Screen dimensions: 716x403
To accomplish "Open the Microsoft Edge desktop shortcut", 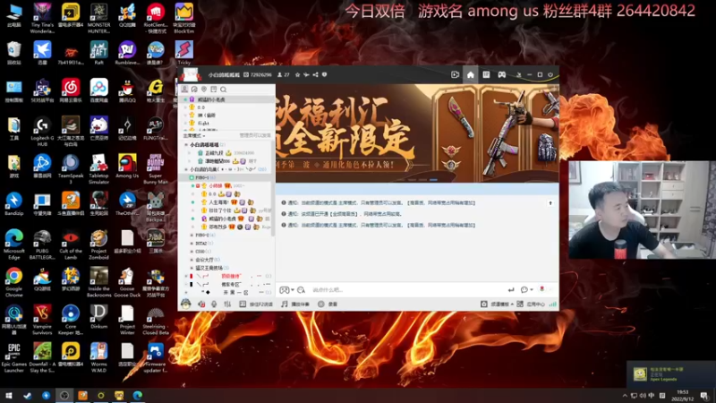I will coord(13,244).
